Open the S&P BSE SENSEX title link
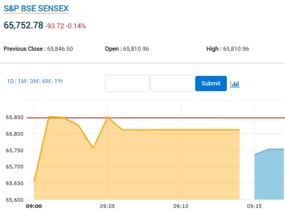Image resolution: width=285 pixels, height=212 pixels. click(36, 9)
